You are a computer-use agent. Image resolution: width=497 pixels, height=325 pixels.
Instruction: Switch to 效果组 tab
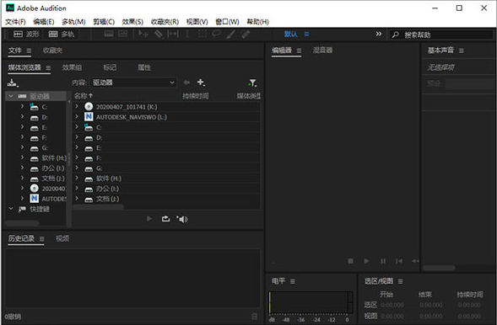click(x=72, y=67)
